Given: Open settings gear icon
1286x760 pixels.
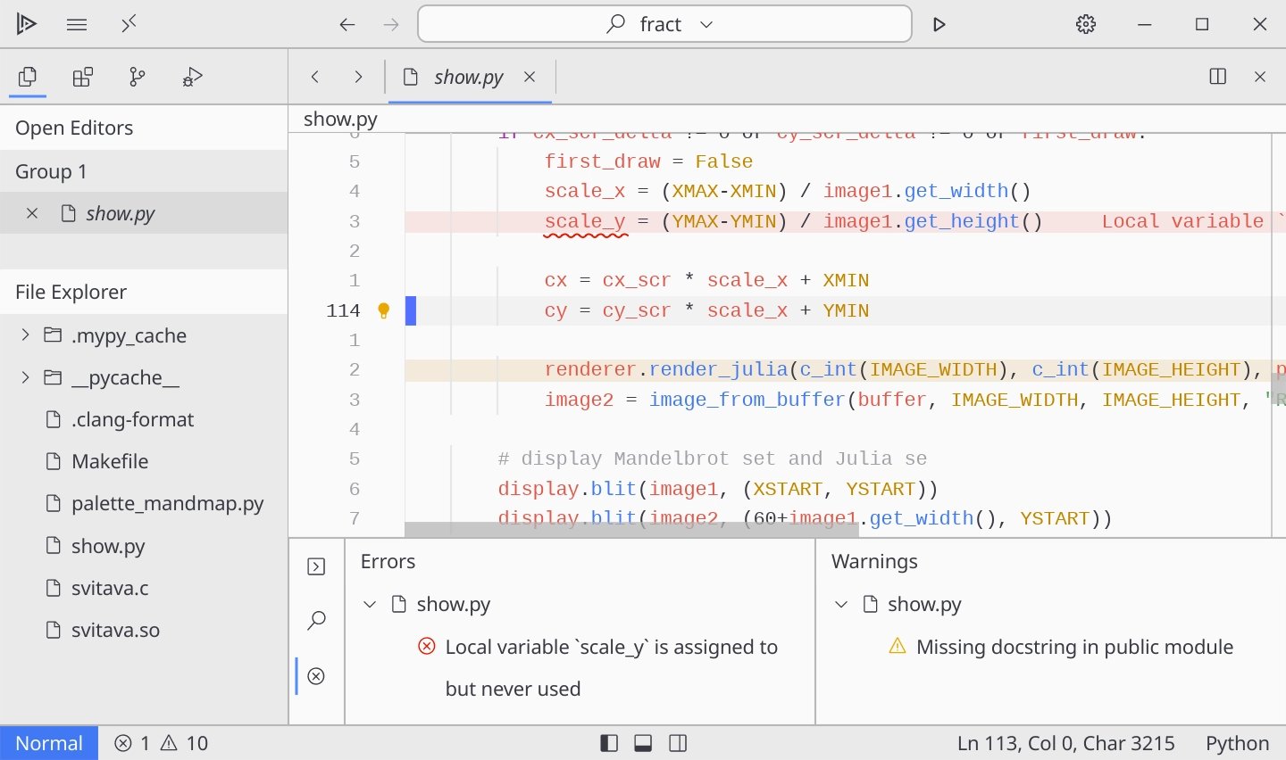Looking at the screenshot, I should [x=1085, y=24].
